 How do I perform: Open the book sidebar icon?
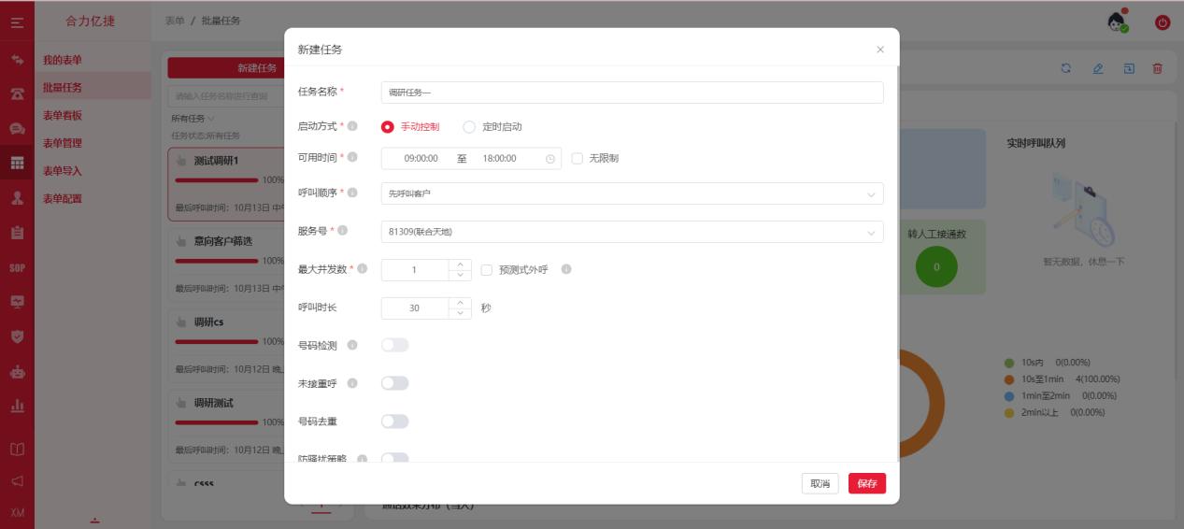point(17,449)
